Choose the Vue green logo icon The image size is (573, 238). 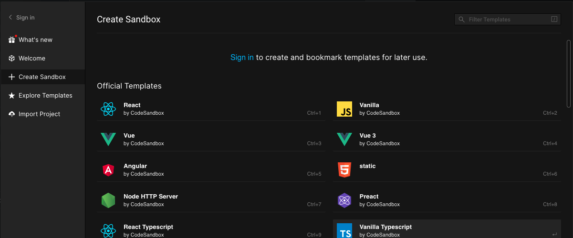[x=108, y=139]
